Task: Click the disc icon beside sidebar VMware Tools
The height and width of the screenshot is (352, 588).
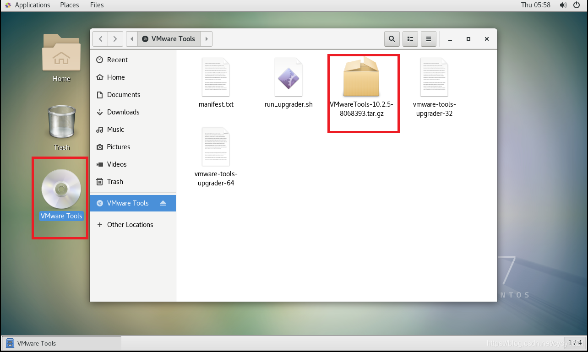Action: 100,203
